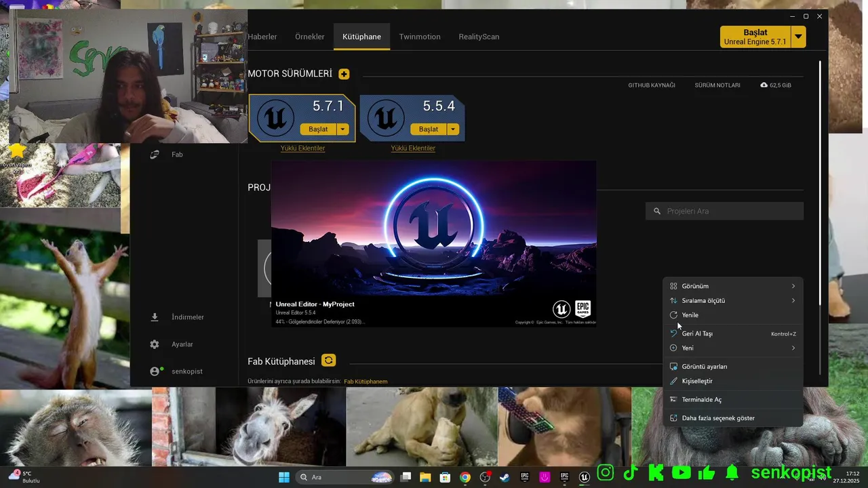Open Ayarlar in the launcher sidebar
The image size is (868, 488).
tap(172, 344)
